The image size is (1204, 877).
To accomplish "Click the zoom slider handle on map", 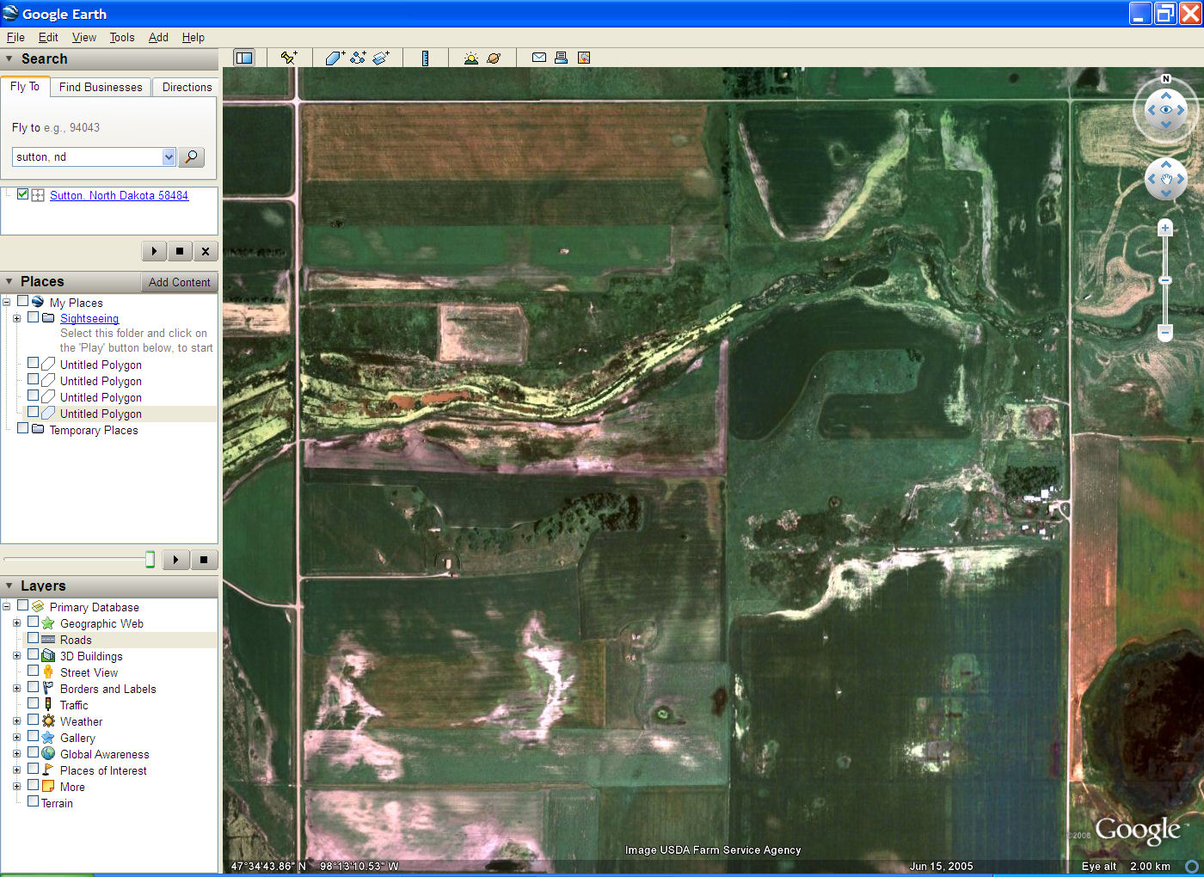I will [1165, 280].
